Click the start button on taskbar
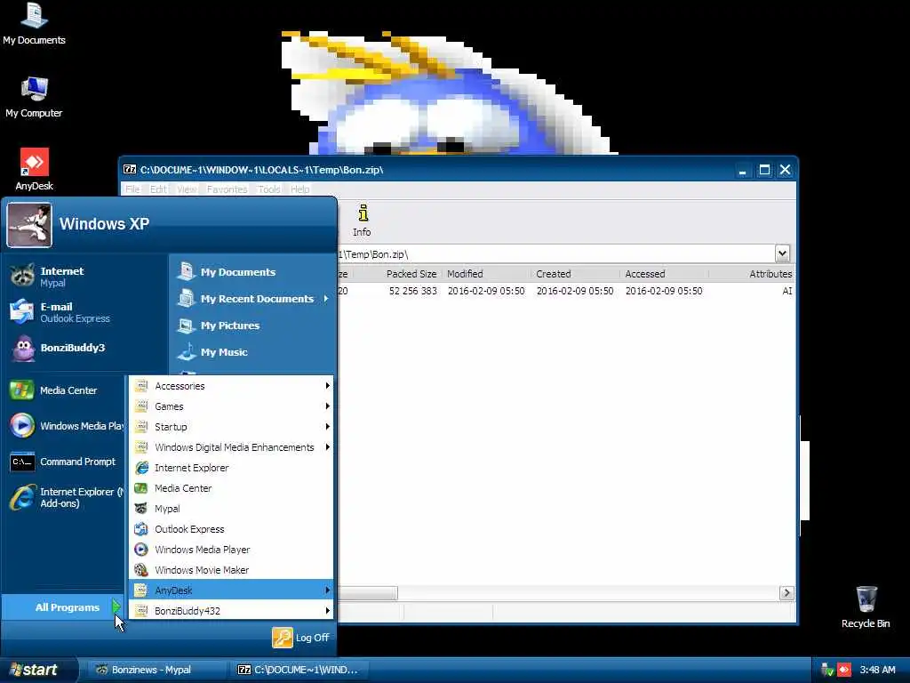This screenshot has width=910, height=683. (38, 670)
